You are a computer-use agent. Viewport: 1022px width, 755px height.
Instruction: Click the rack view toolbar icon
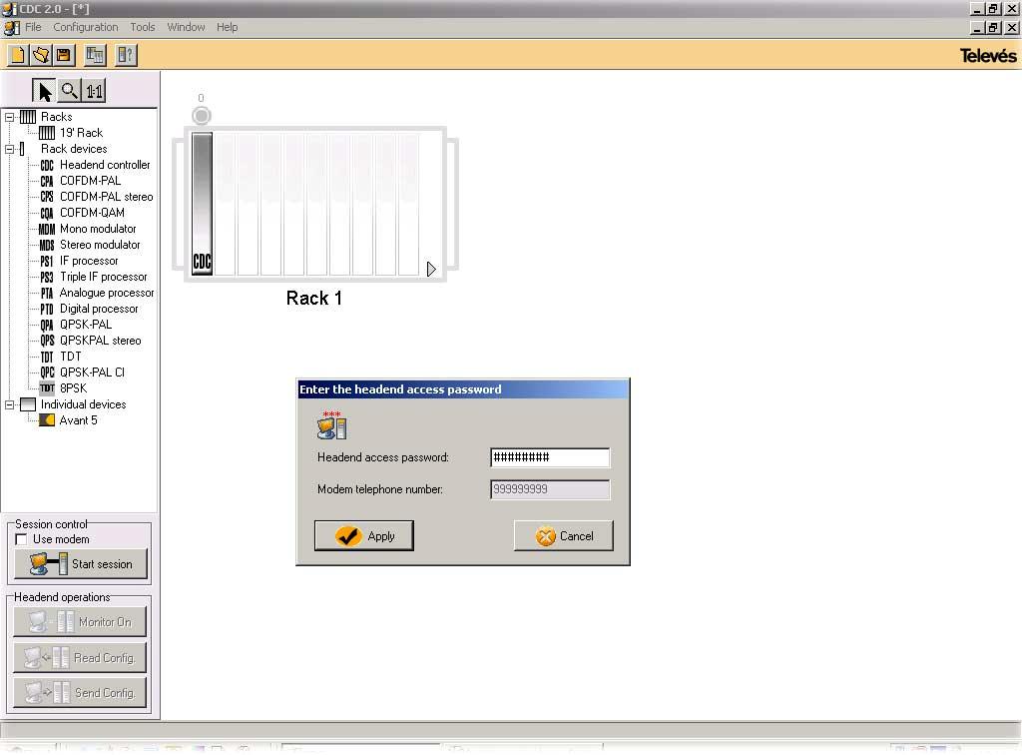[x=95, y=55]
